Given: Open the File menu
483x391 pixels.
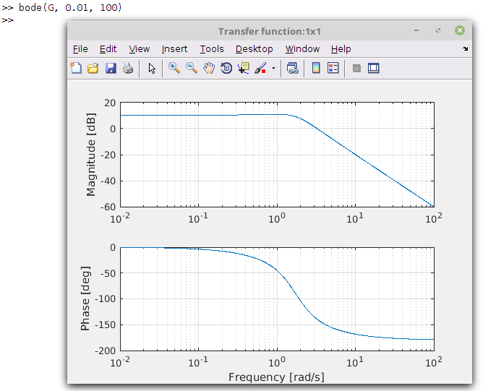Looking at the screenshot, I should 80,49.
